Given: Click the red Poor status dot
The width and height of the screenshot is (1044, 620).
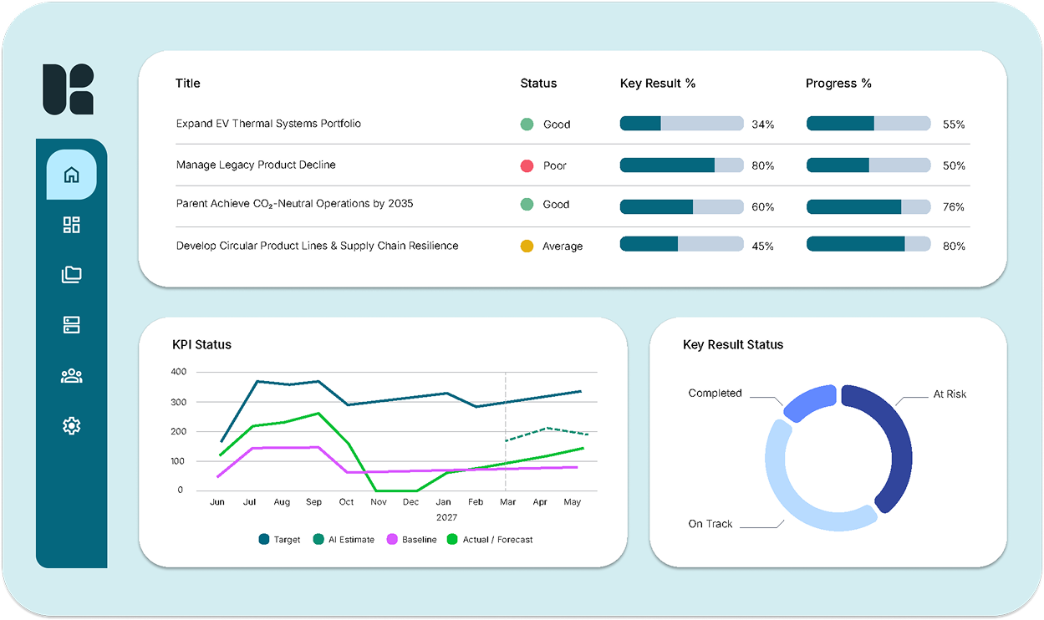Looking at the screenshot, I should [x=527, y=165].
